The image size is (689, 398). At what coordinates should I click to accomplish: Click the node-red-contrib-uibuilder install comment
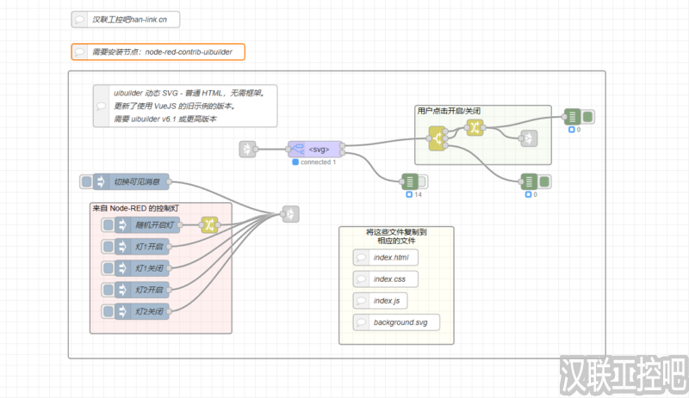(158, 52)
